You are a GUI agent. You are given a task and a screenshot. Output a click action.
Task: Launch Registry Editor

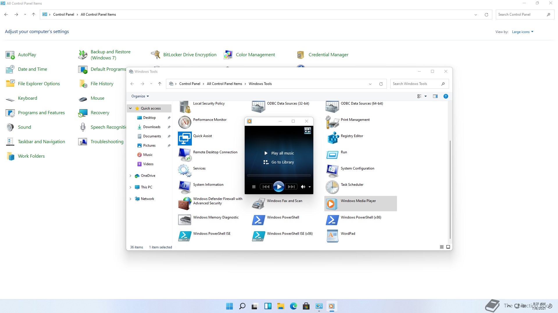pyautogui.click(x=345, y=139)
